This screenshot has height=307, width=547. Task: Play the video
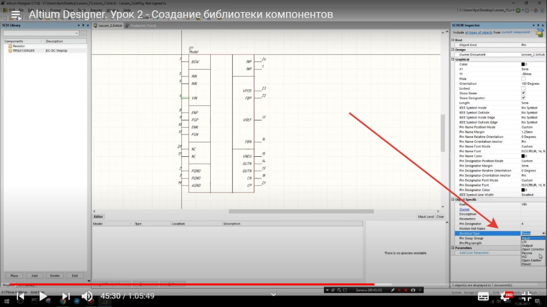click(x=43, y=296)
